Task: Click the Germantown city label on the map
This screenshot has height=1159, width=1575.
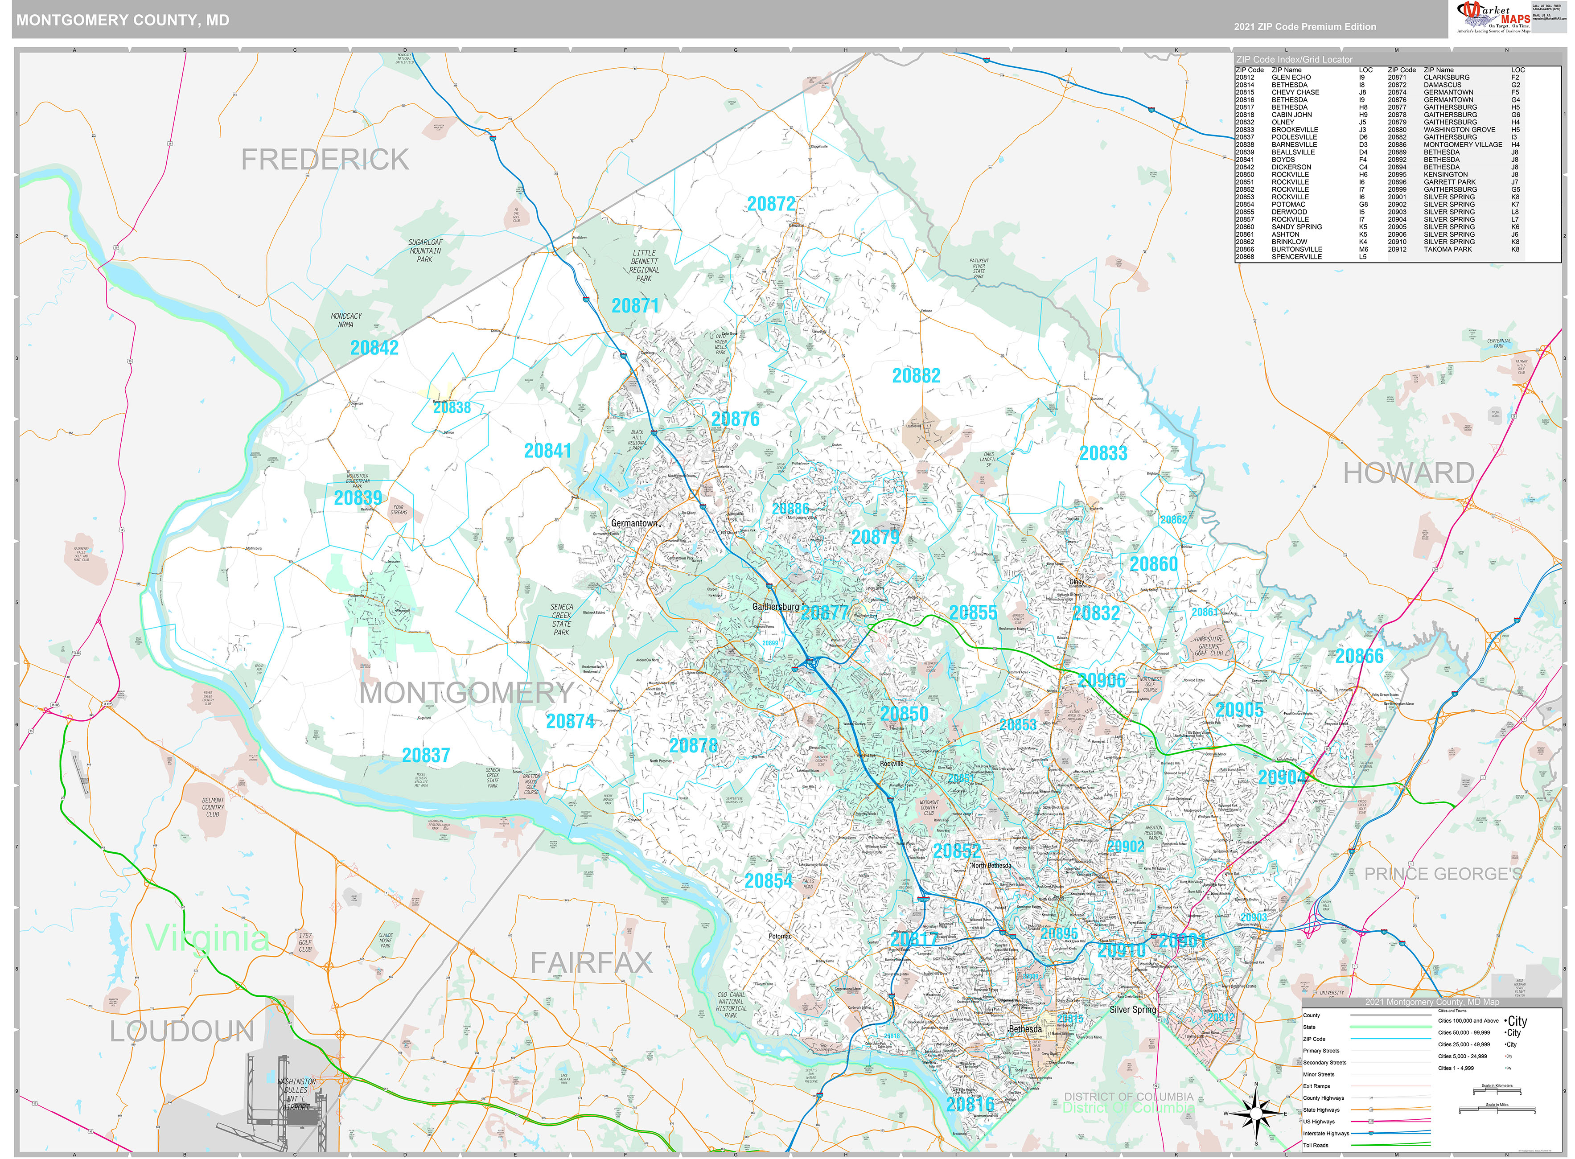Action: point(635,523)
